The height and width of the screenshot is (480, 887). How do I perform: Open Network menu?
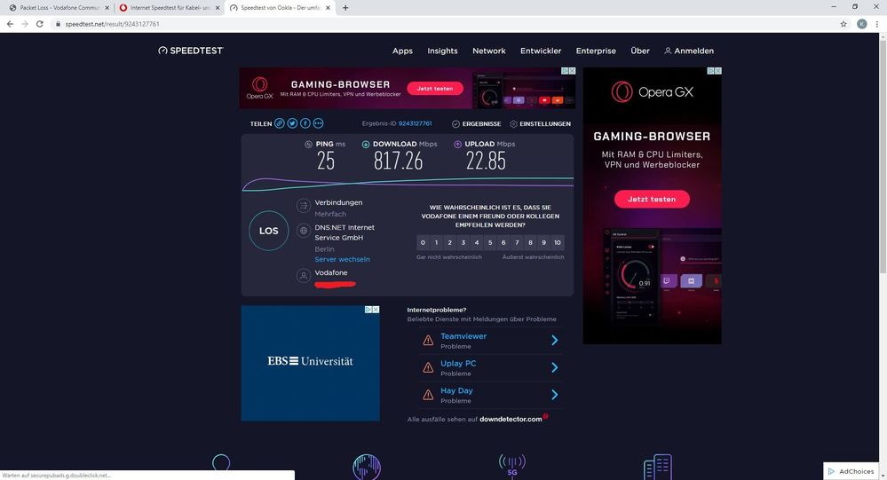(489, 51)
